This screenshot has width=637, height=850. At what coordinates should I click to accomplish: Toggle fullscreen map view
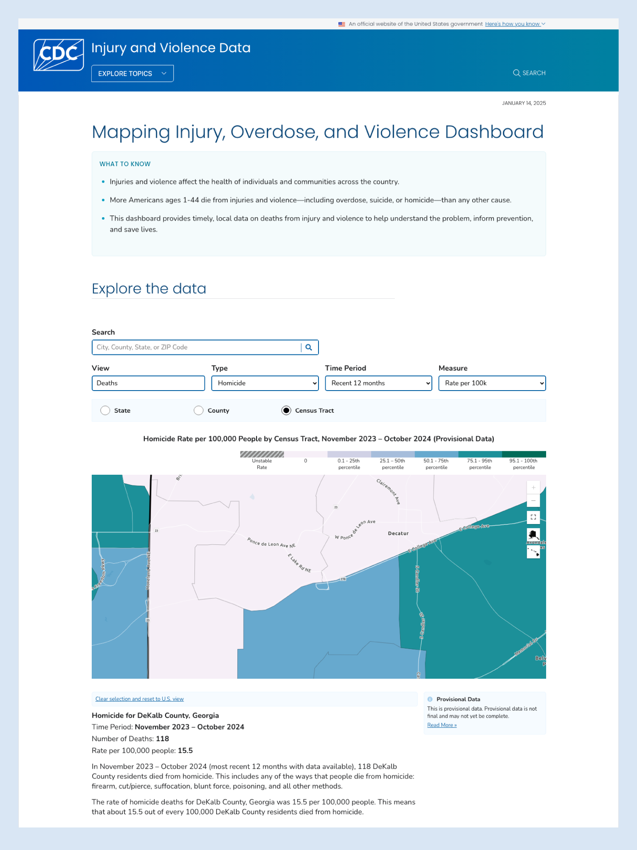coord(533,517)
